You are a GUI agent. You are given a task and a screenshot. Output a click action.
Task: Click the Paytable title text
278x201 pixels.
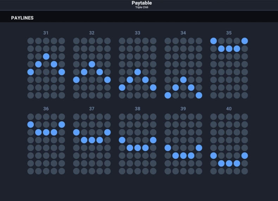142,3
